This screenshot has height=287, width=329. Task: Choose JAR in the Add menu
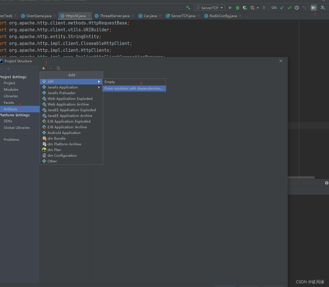pyautogui.click(x=71, y=81)
